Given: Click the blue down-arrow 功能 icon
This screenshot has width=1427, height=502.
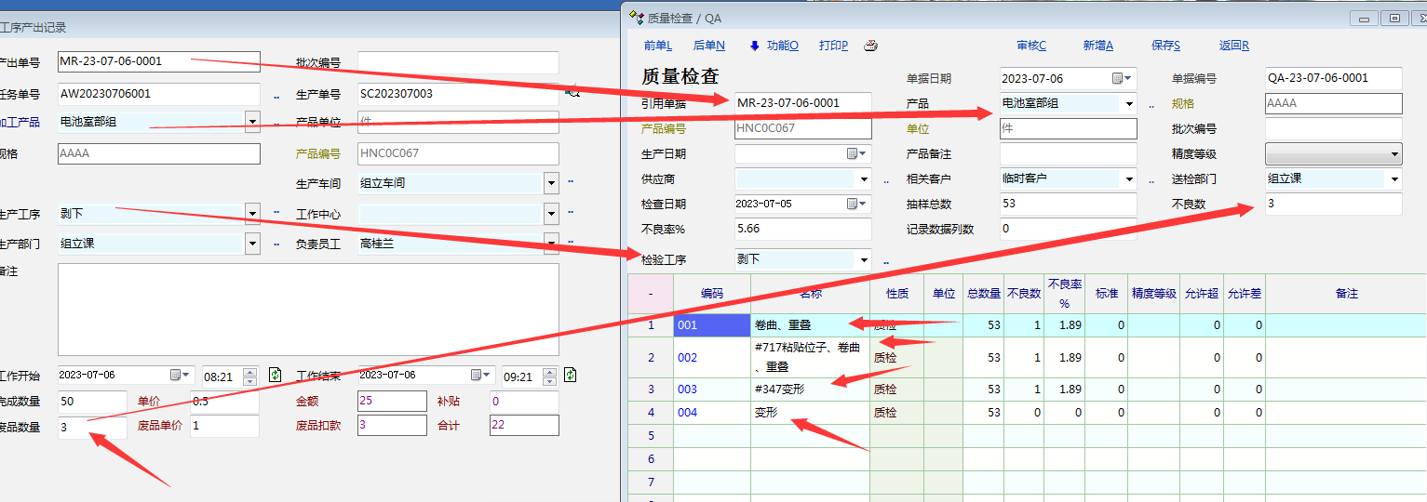Looking at the screenshot, I should coord(755,46).
